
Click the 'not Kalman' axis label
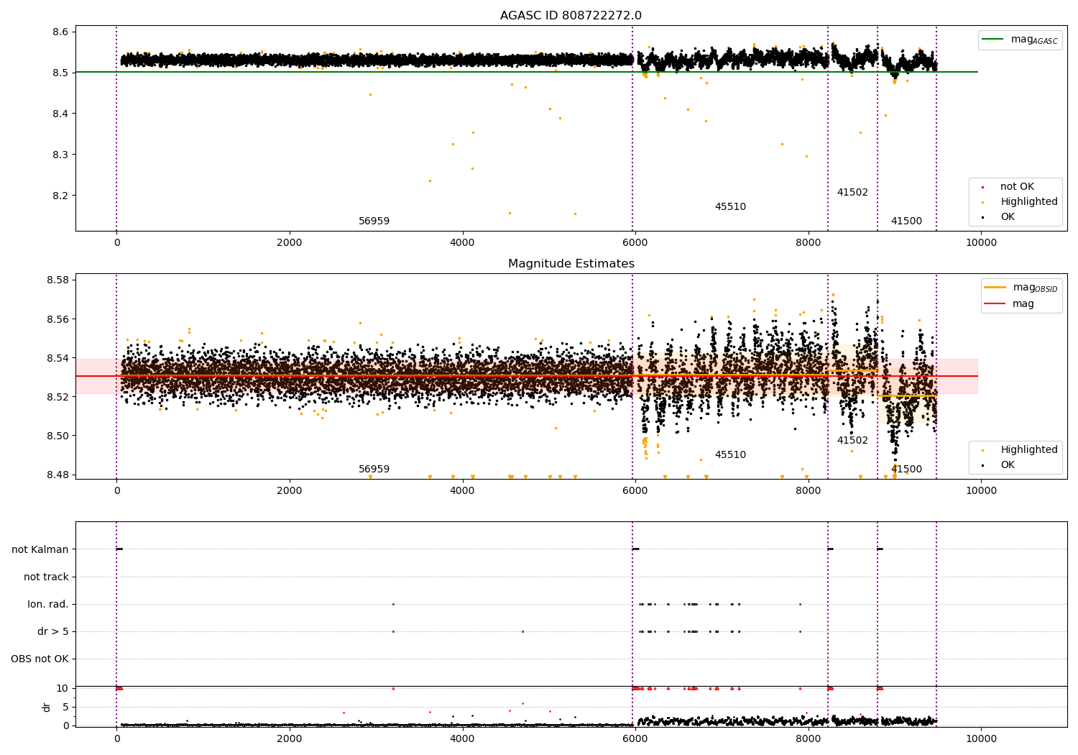click(40, 549)
